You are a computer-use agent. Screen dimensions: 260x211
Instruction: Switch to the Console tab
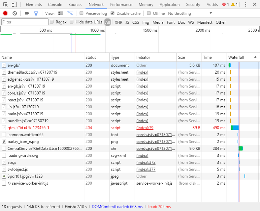(55, 5)
